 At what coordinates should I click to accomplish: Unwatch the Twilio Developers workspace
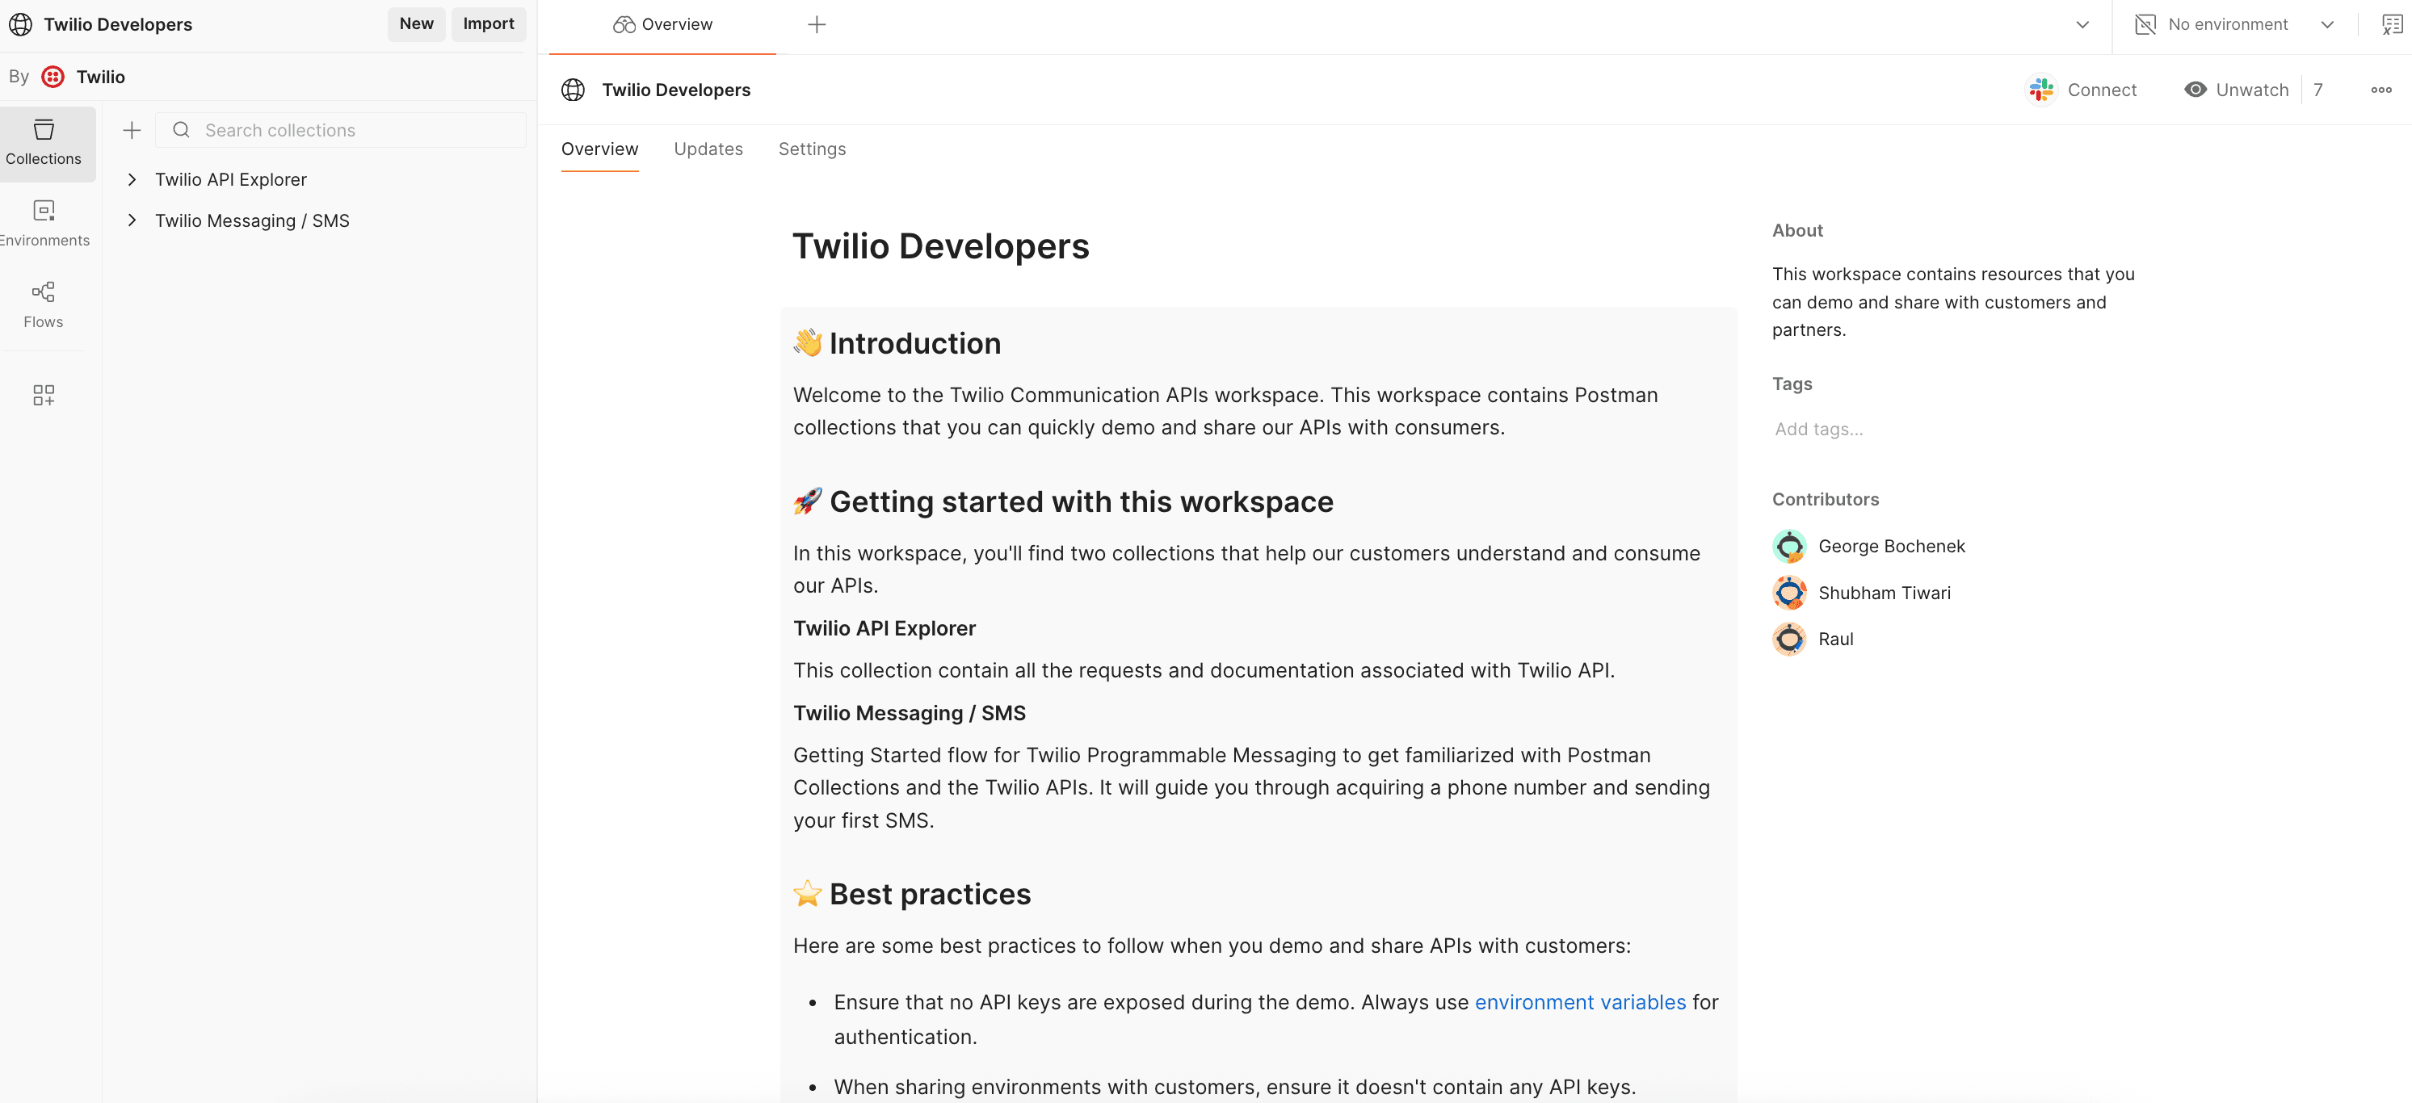tap(2235, 89)
